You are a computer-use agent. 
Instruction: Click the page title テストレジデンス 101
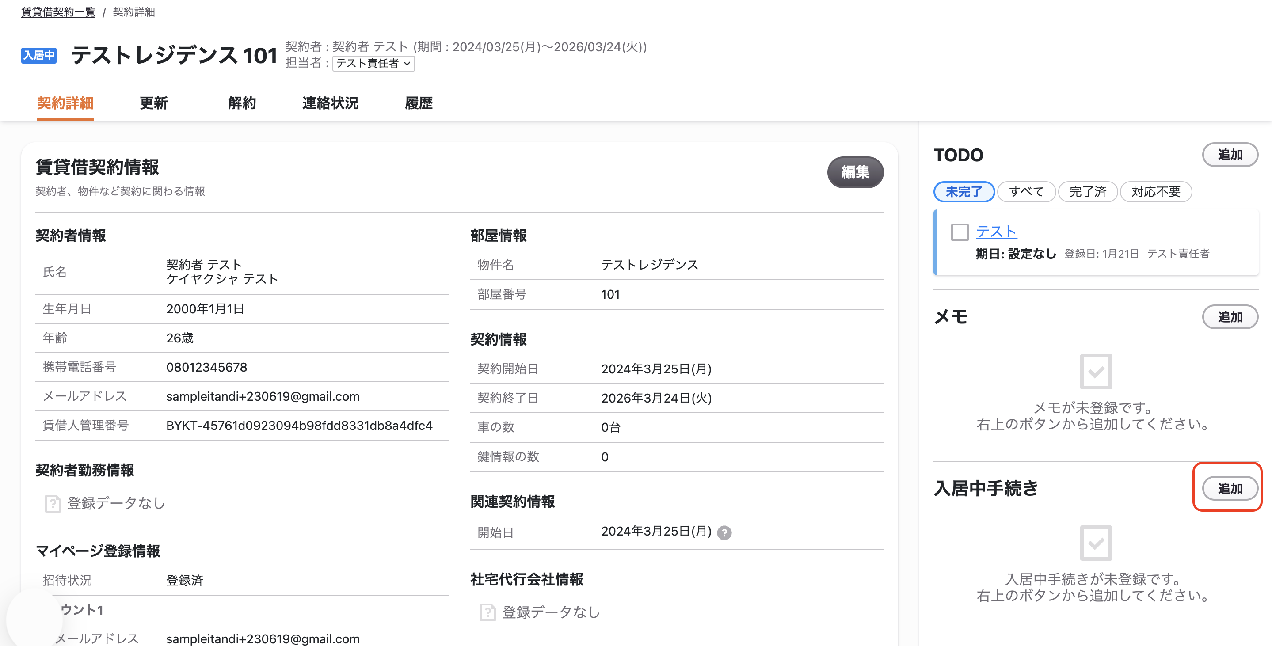pyautogui.click(x=174, y=55)
